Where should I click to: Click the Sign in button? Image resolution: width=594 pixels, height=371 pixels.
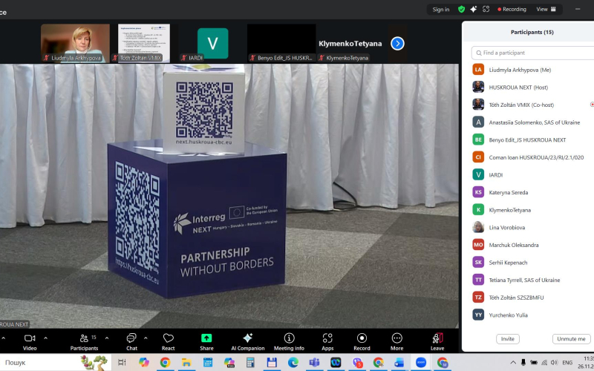pyautogui.click(x=441, y=10)
